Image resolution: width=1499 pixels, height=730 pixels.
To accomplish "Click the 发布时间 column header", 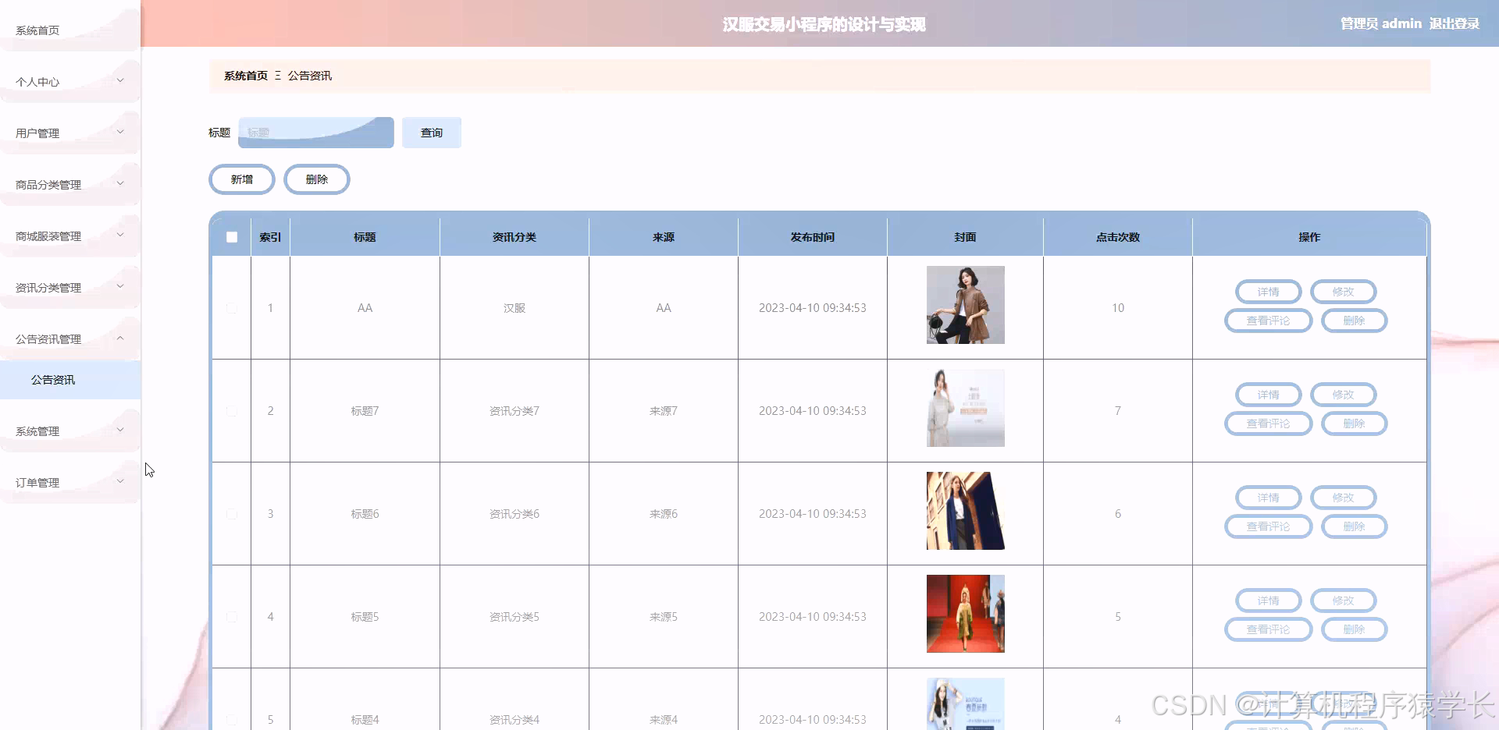I will (813, 237).
